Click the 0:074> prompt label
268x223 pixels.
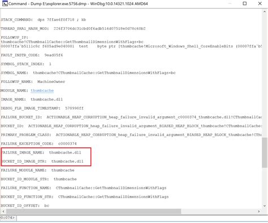coord(8,218)
